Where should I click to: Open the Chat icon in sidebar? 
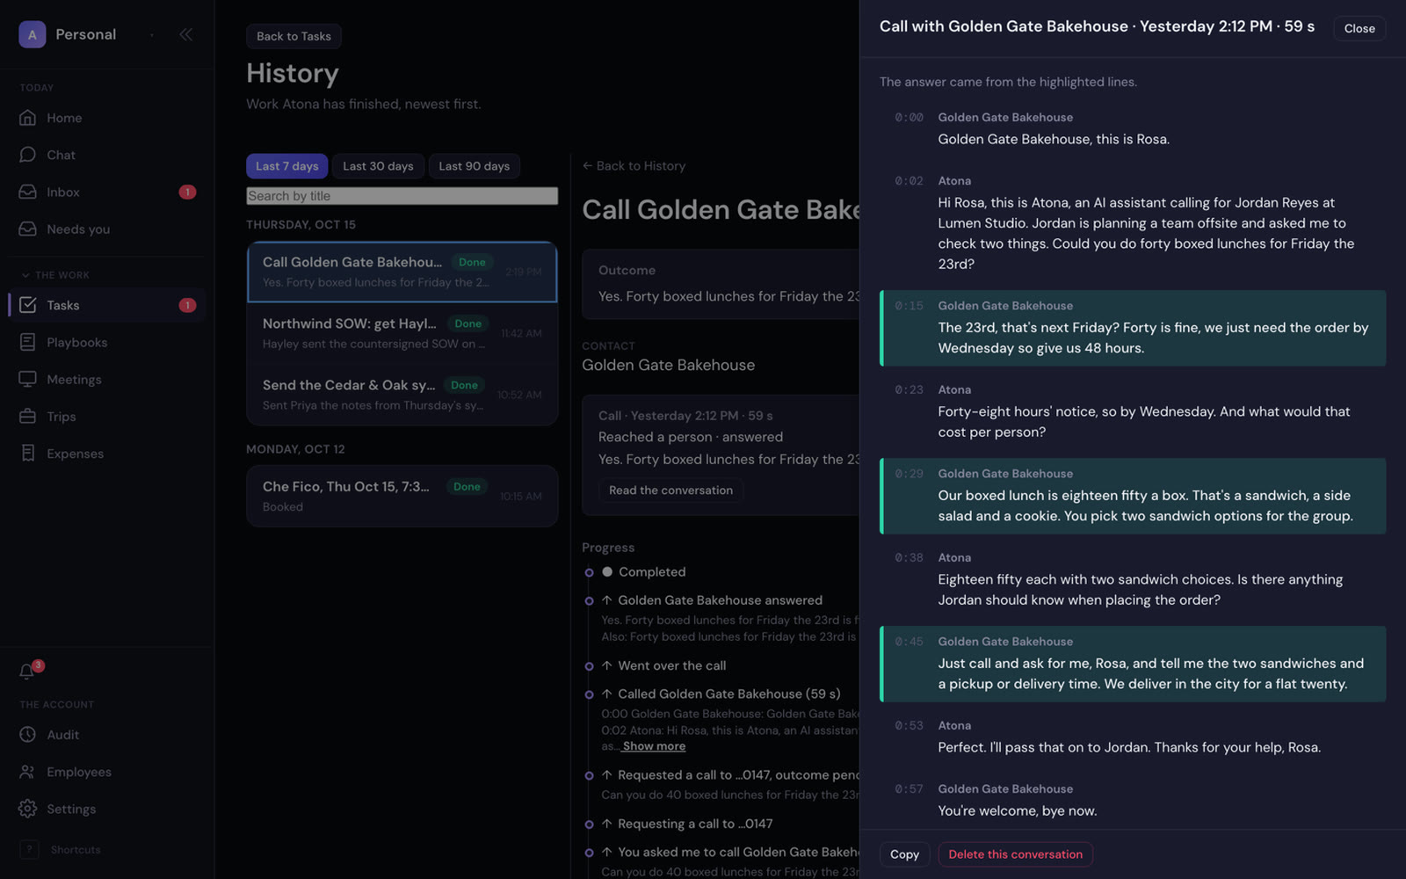pos(28,155)
